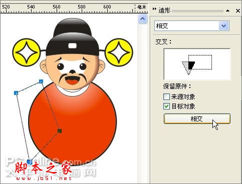The height and width of the screenshot is (184, 242).
Task: Uncheck the 目标对象 checkbox
Action: point(166,106)
